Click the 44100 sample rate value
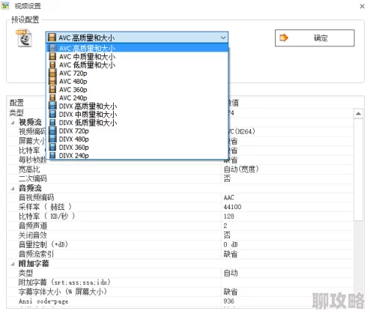Image resolution: width=370 pixels, height=317 pixels. (232, 207)
